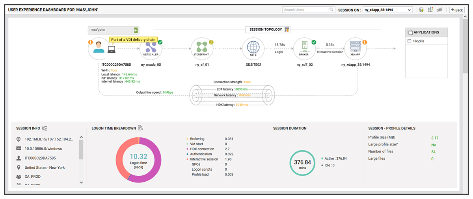
Task: Select the Site globe node XDSITE02
Action: click(x=253, y=49)
